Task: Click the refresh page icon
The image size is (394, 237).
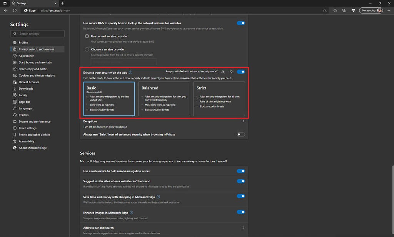Action: click(x=15, y=10)
